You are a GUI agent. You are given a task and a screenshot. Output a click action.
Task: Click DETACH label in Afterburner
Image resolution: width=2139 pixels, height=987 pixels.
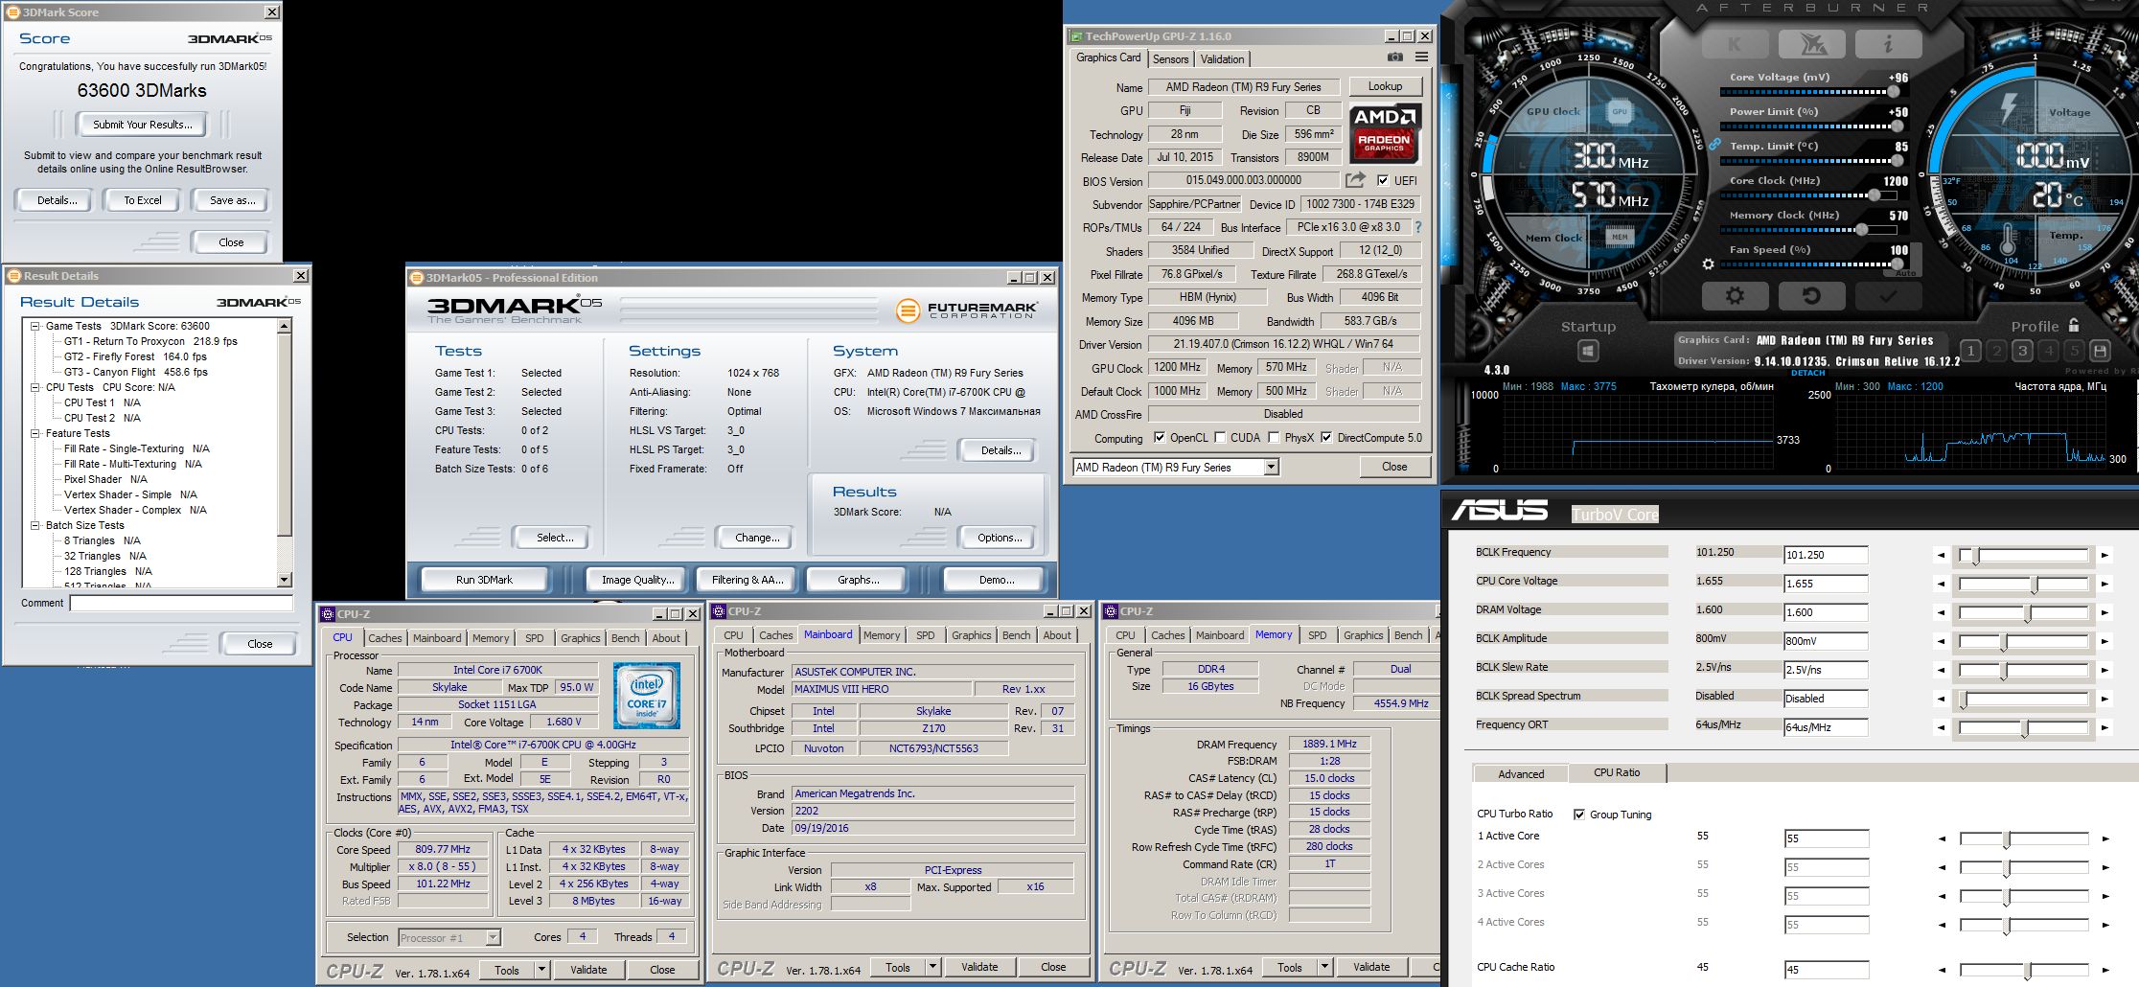[x=1807, y=373]
